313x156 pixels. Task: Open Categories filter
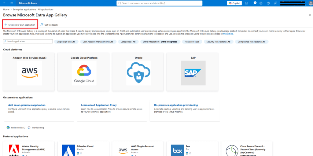pyautogui.click(x=128, y=42)
